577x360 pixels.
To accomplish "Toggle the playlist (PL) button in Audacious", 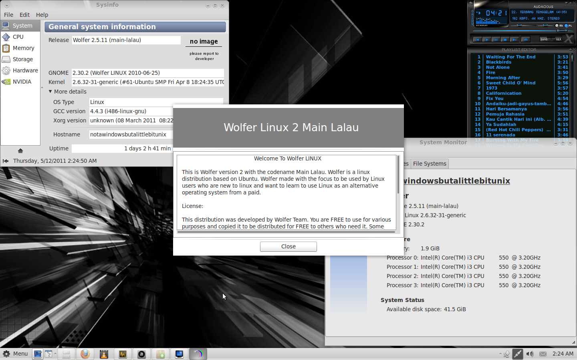I will [568, 26].
